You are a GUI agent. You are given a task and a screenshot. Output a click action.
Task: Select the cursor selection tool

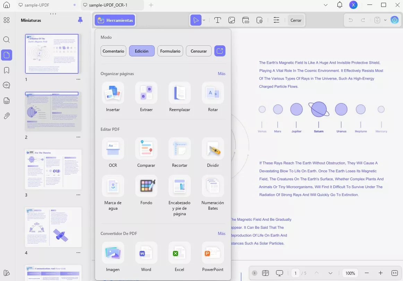pyautogui.click(x=196, y=20)
